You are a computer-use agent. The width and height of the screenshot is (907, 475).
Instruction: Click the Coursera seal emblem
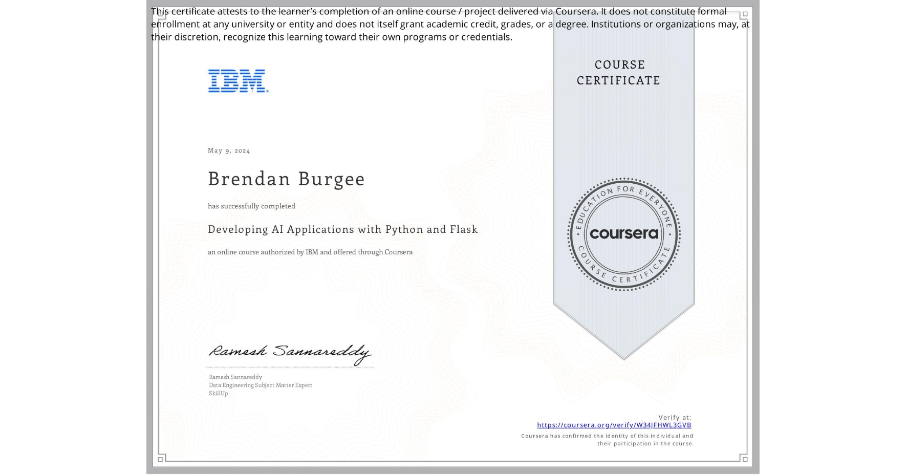coord(623,234)
